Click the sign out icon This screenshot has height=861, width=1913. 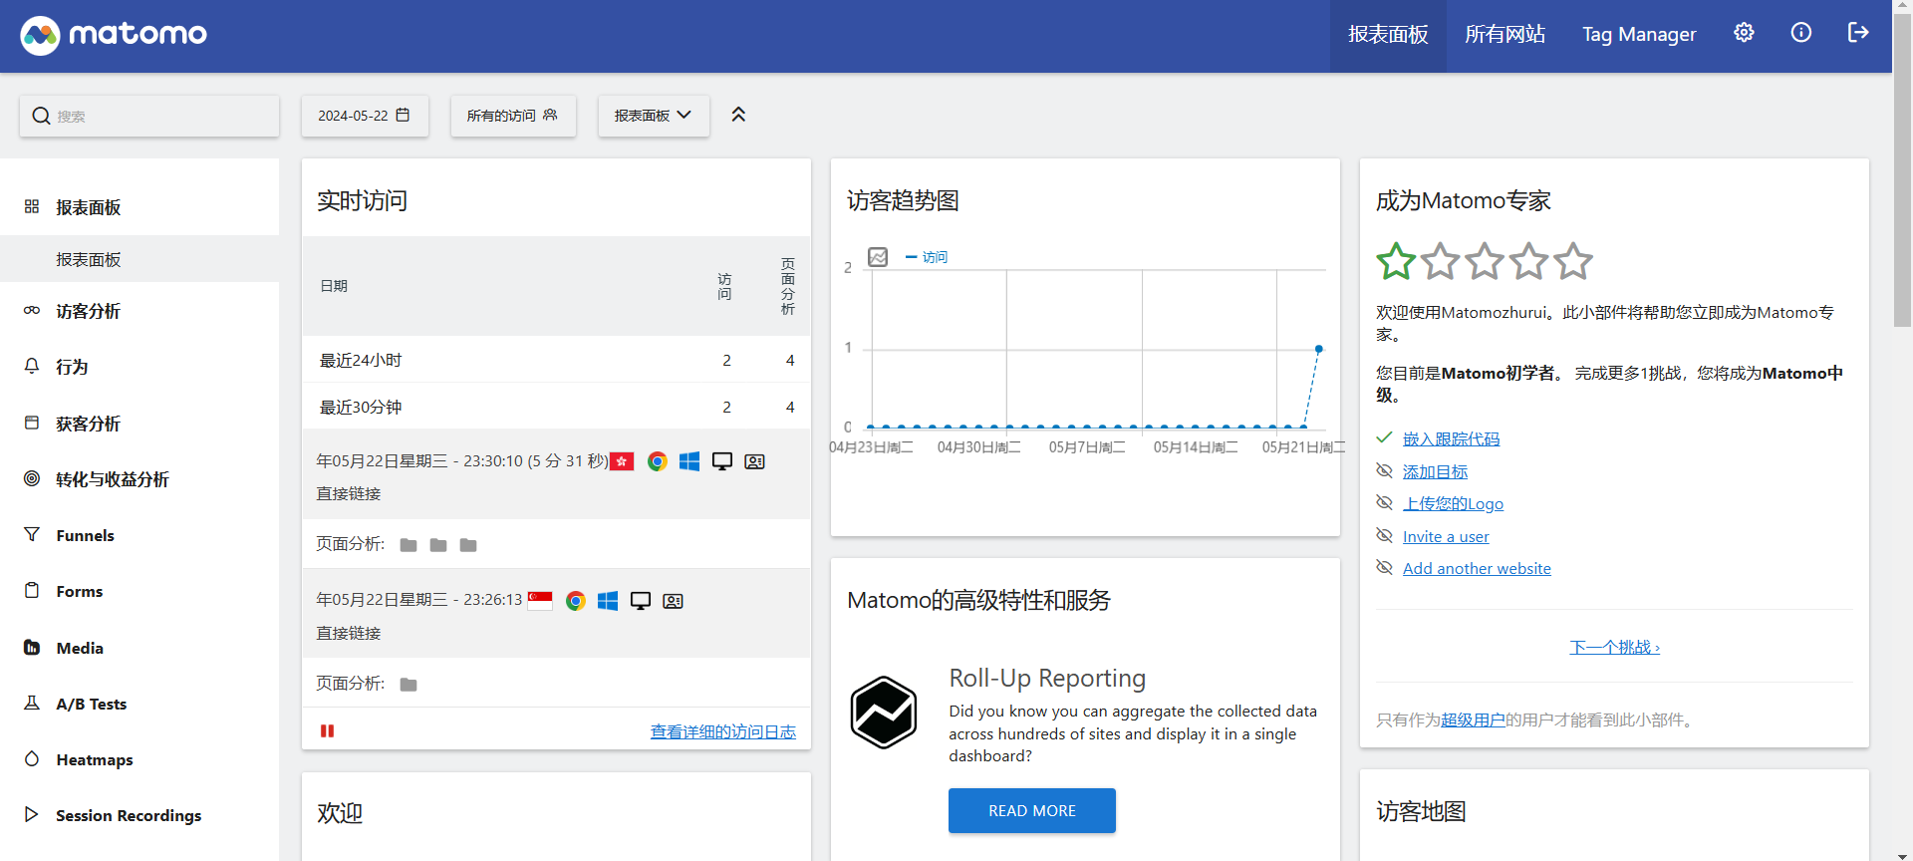[1858, 33]
